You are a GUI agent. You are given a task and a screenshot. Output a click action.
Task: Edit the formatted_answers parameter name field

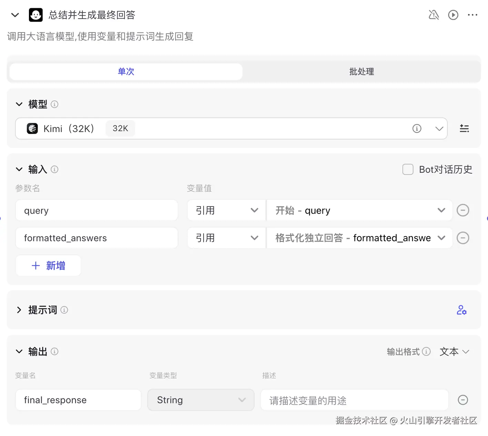tap(97, 238)
